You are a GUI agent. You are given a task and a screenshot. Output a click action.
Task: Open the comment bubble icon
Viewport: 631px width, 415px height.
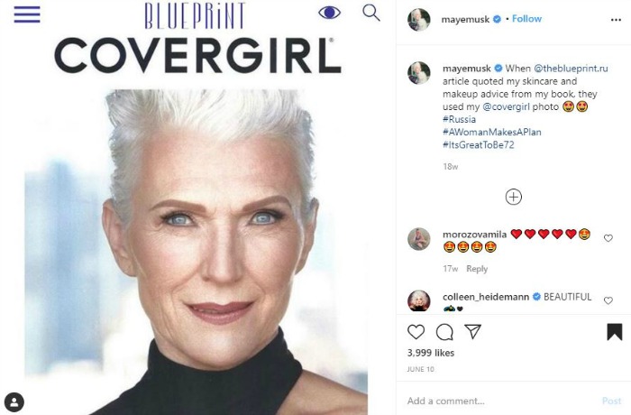click(444, 331)
